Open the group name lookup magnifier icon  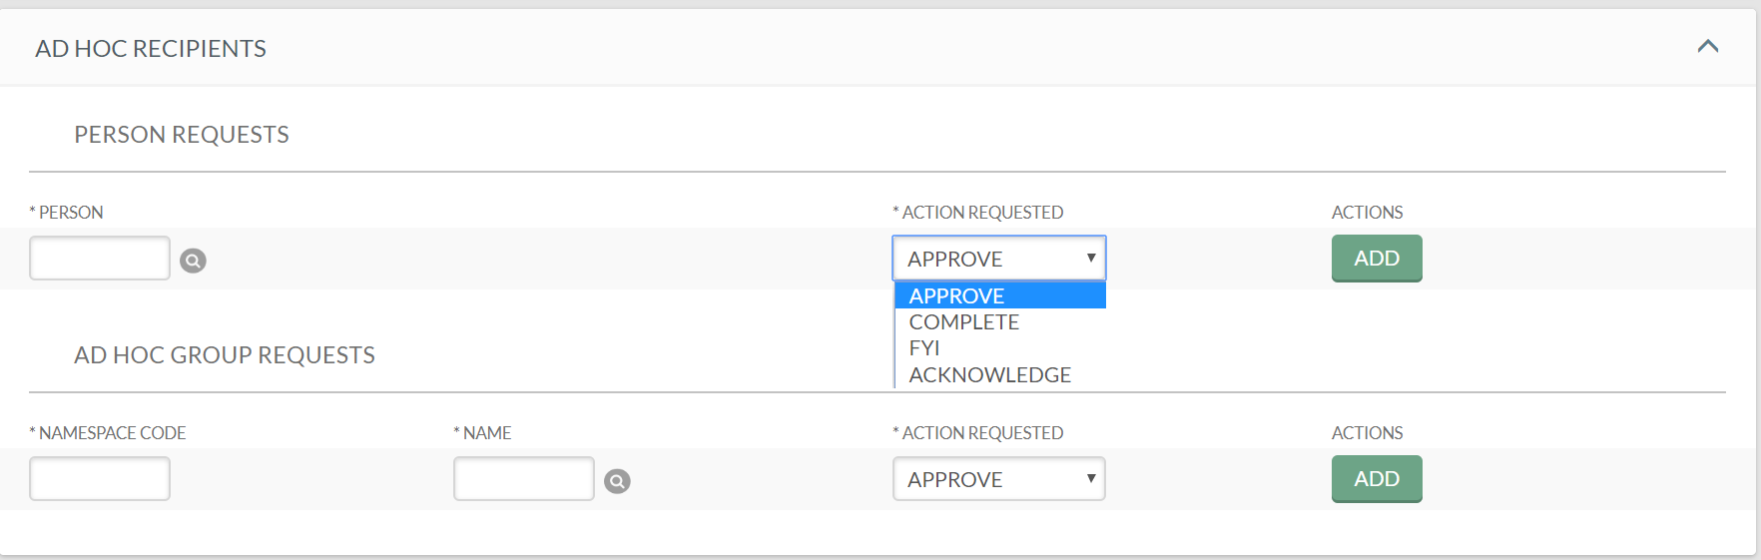617,481
